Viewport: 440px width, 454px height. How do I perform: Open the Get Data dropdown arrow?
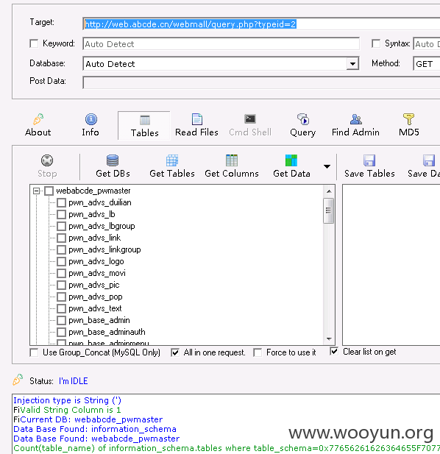[x=327, y=166]
